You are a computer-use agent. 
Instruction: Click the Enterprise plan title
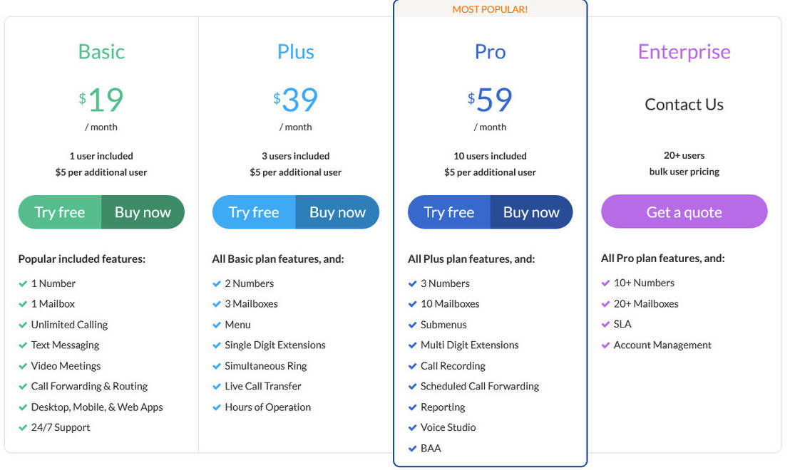[x=683, y=51]
